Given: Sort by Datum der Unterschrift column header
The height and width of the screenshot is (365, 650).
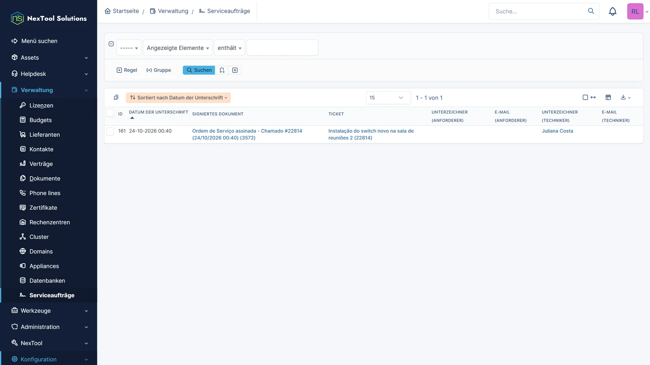Looking at the screenshot, I should pyautogui.click(x=158, y=112).
